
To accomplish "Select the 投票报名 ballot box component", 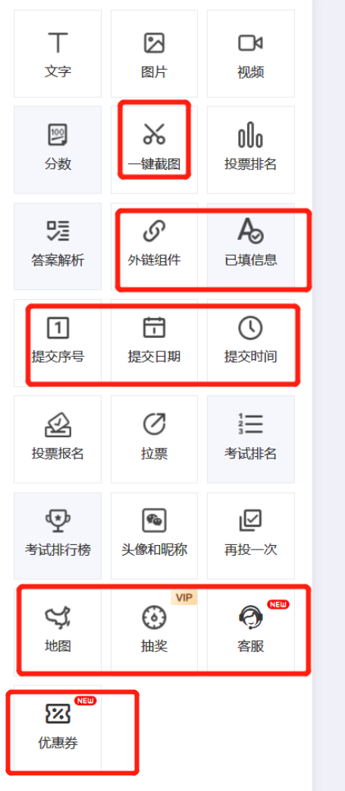I will pyautogui.click(x=58, y=439).
